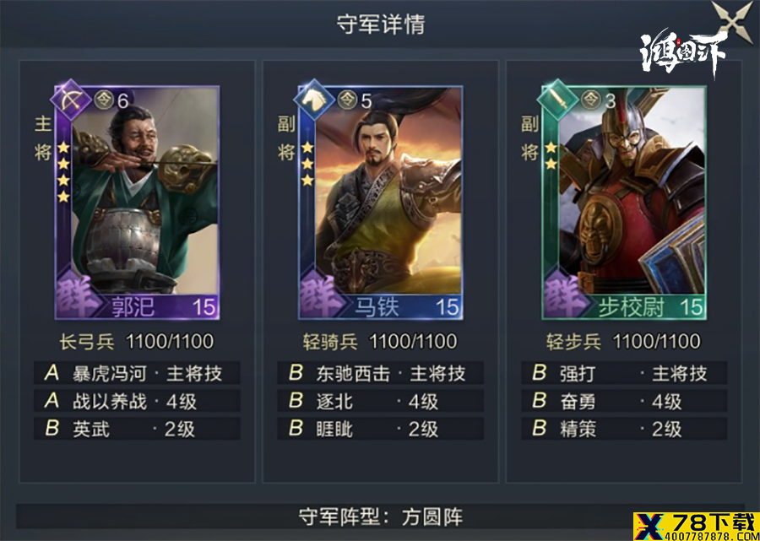The width and height of the screenshot is (760, 541).
Task: Click the archer bow icon on 郭汜 card
Action: tap(71, 100)
